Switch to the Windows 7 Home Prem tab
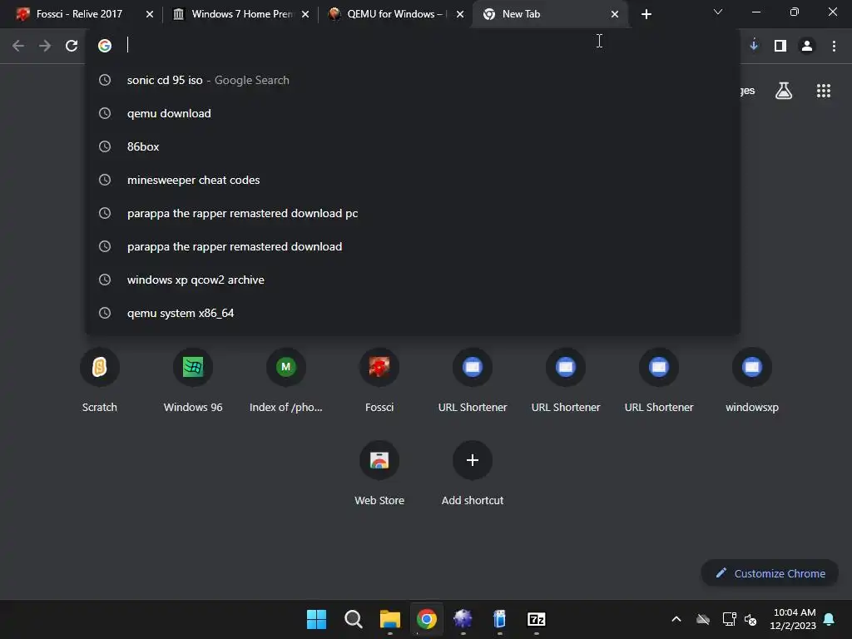 click(242, 14)
